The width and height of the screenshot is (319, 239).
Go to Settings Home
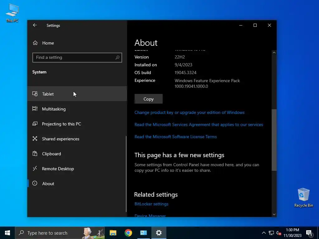tap(77, 43)
